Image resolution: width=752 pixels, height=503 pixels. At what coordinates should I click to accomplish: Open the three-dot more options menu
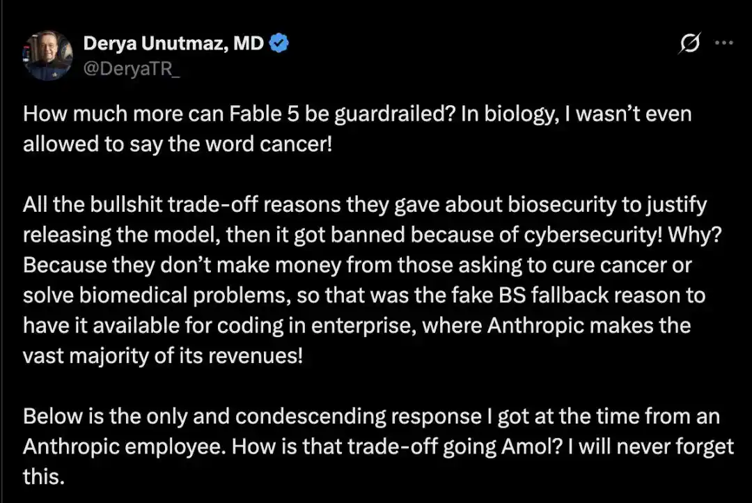tap(723, 42)
